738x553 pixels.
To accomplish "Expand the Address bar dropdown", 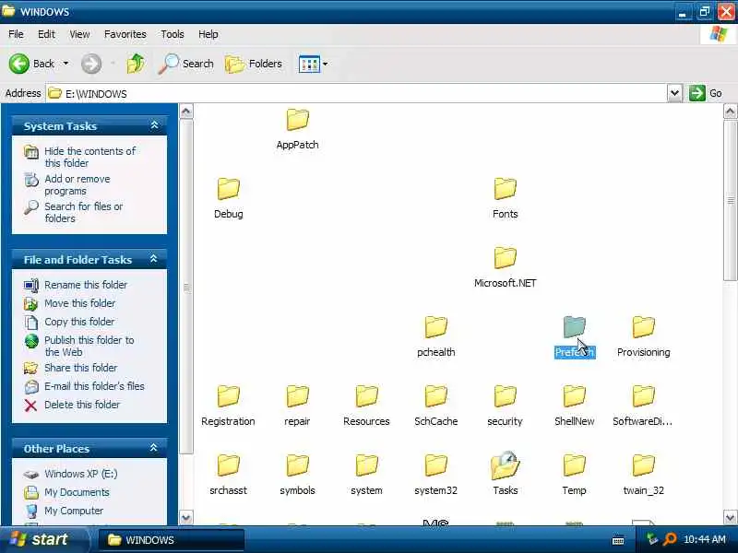I will click(x=674, y=93).
